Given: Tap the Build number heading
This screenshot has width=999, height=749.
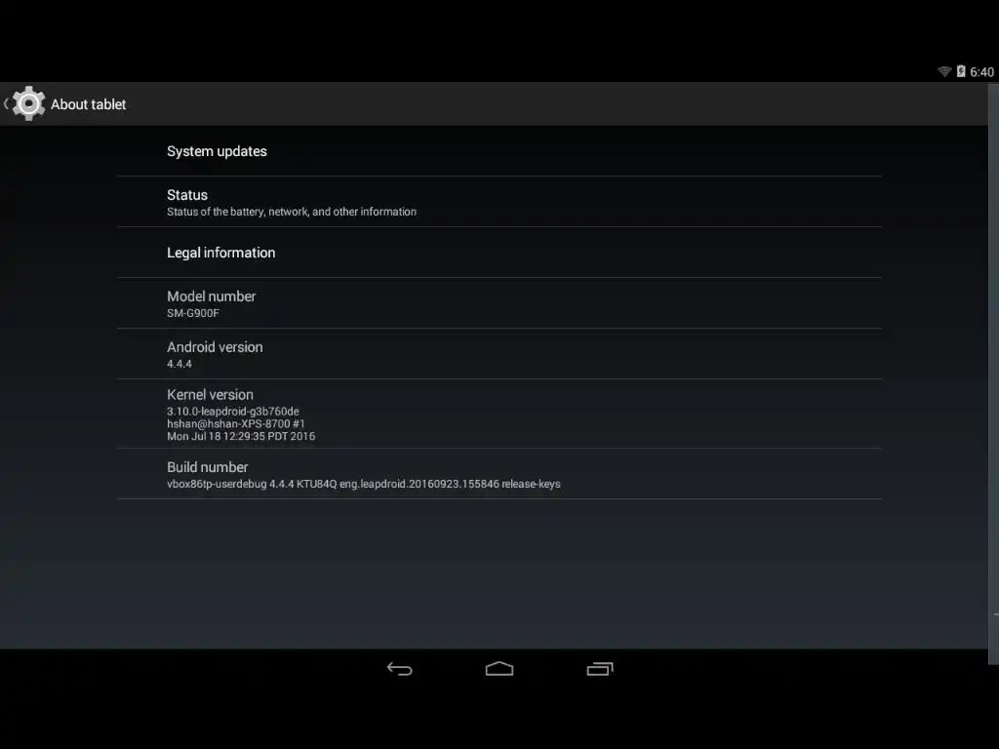Looking at the screenshot, I should (x=208, y=467).
